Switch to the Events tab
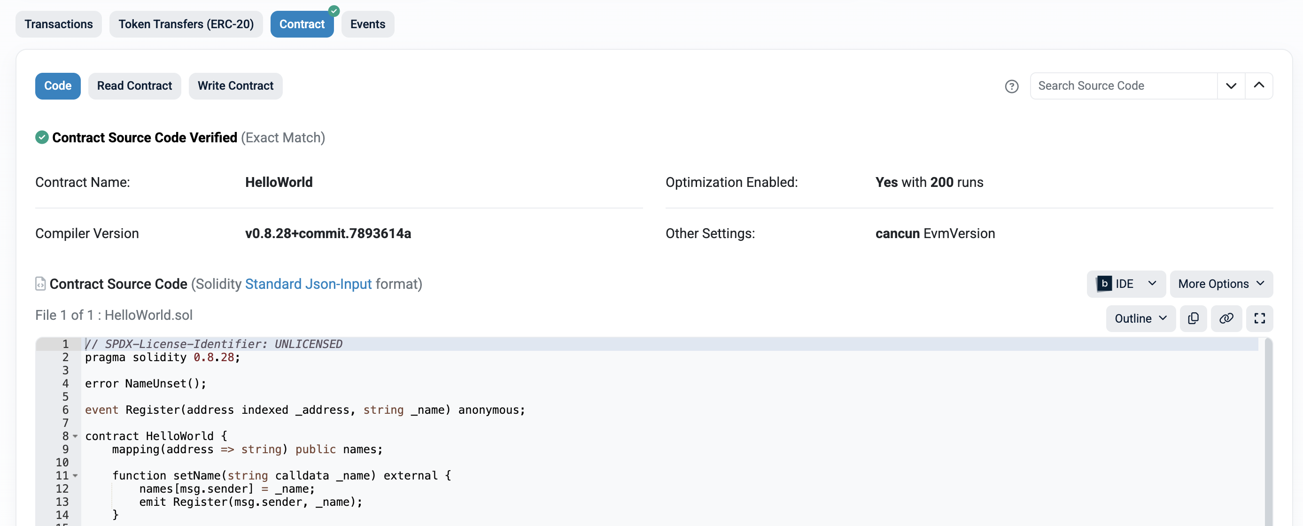The height and width of the screenshot is (526, 1303). tap(367, 24)
